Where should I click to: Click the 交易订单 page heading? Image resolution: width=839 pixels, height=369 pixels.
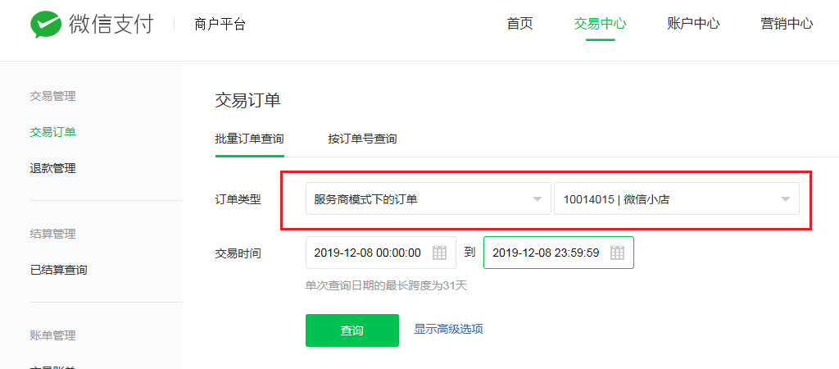247,101
